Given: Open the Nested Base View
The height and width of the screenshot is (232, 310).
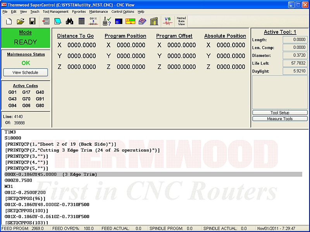Looking at the screenshot, I should 181,21.
